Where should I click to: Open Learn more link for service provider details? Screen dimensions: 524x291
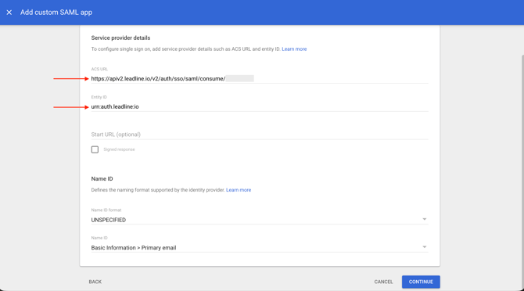294,49
